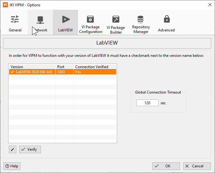Image resolution: width=215 pixels, height=173 pixels.
Task: Switch to the Network tab
Action: pyautogui.click(x=40, y=22)
